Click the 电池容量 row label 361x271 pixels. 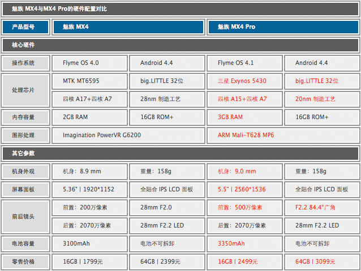(25, 244)
